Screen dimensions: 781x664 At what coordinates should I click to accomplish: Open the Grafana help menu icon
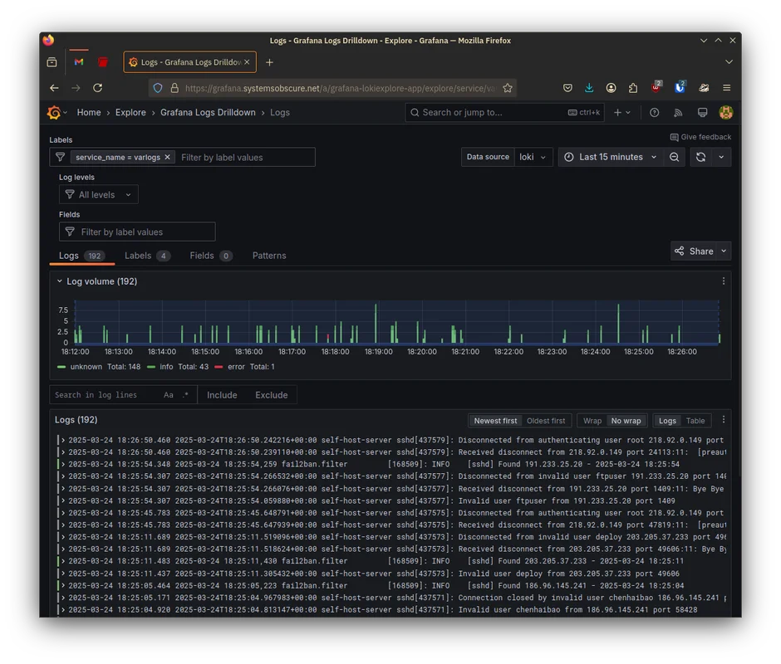655,113
